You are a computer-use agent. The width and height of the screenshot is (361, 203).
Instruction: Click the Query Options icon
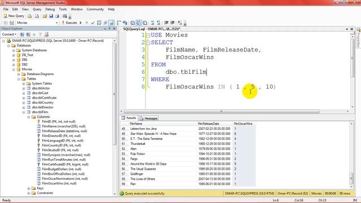pyautogui.click(x=105, y=23)
